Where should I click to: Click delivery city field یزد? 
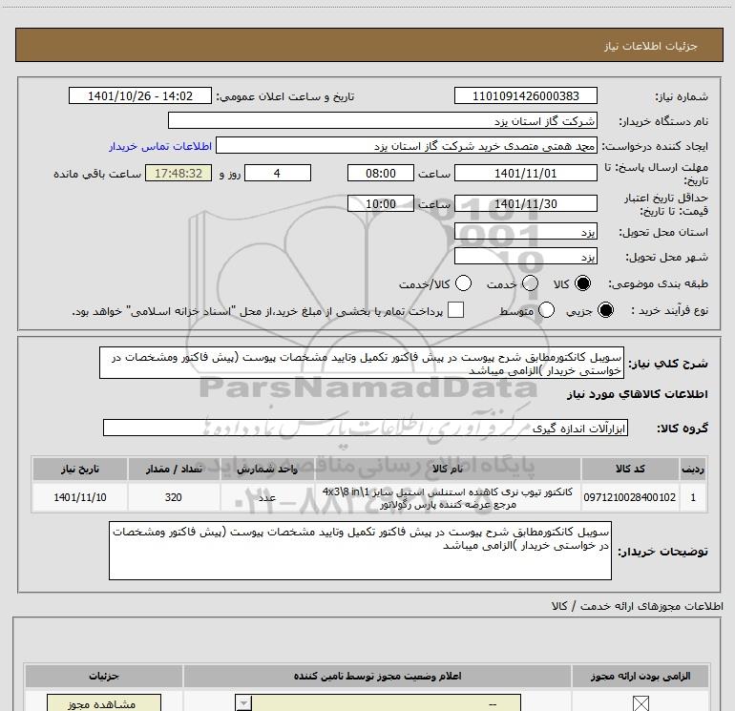pos(525,257)
